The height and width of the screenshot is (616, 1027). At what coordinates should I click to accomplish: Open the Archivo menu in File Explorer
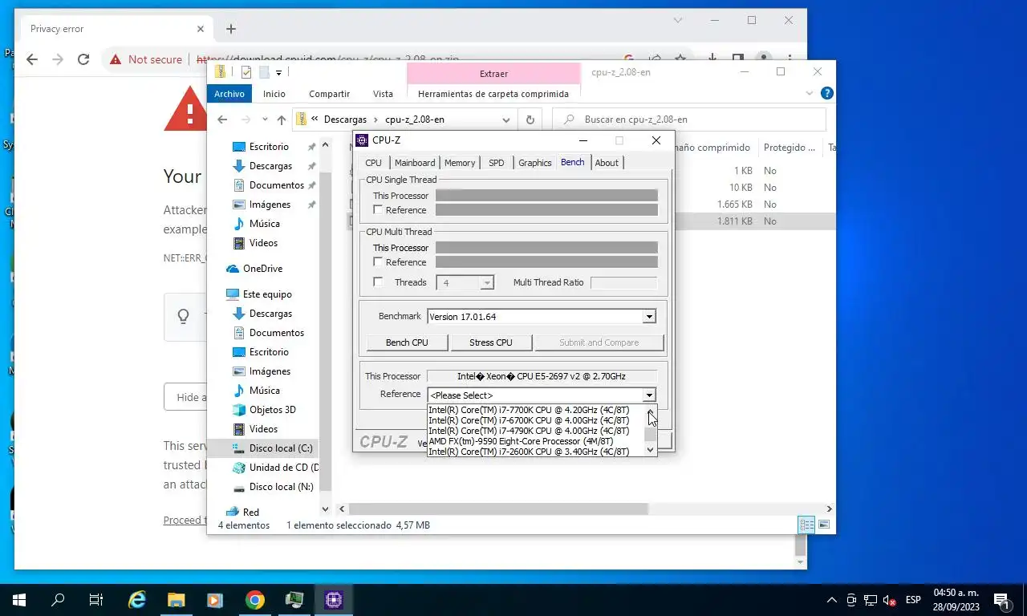pos(229,94)
